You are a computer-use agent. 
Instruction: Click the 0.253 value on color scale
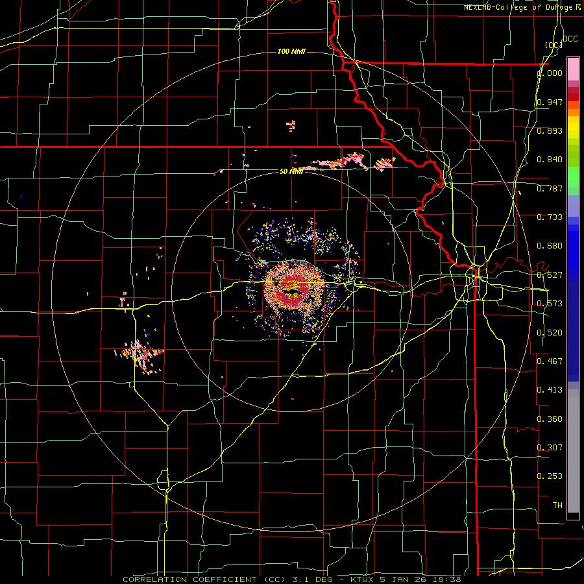click(550, 476)
